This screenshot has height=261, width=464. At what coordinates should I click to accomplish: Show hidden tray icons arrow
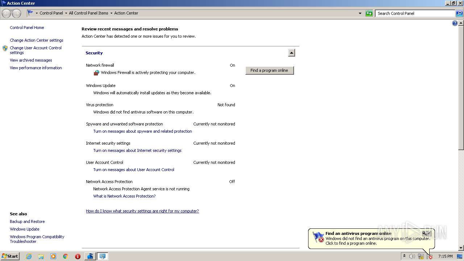404,256
